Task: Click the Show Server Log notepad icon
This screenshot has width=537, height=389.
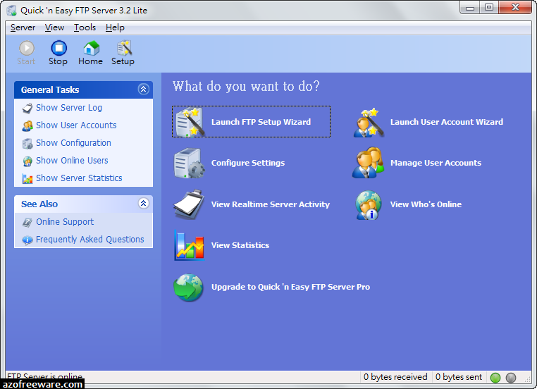Action: pos(27,109)
